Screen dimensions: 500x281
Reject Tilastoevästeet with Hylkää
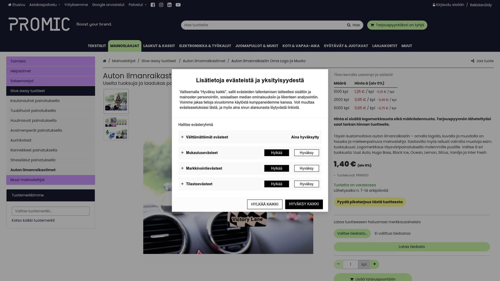pyautogui.click(x=277, y=184)
